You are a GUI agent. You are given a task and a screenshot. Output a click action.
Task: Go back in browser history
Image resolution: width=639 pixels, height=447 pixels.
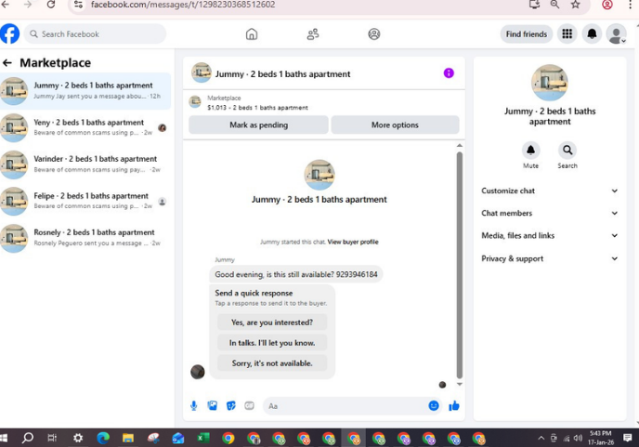(x=6, y=5)
